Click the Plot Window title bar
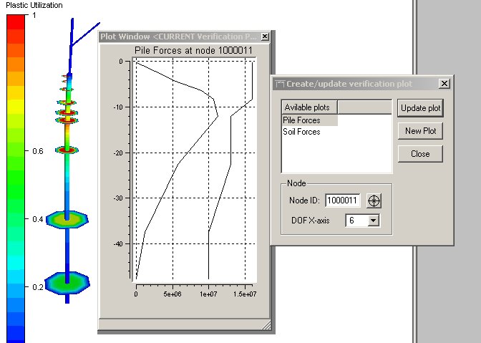Image resolution: width=481 pixels, height=343 pixels. click(x=178, y=36)
